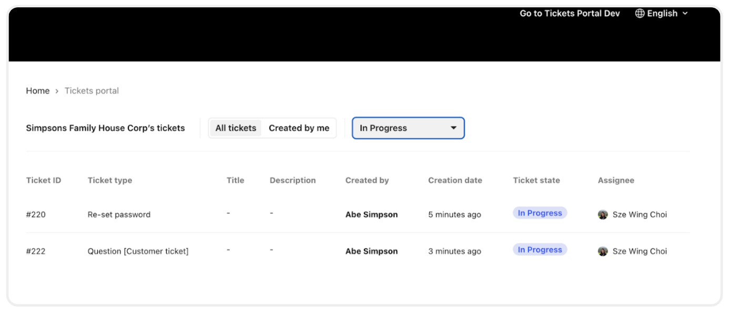Click the Ticket ID column header
Screen dimensions: 730x315
[44, 181]
